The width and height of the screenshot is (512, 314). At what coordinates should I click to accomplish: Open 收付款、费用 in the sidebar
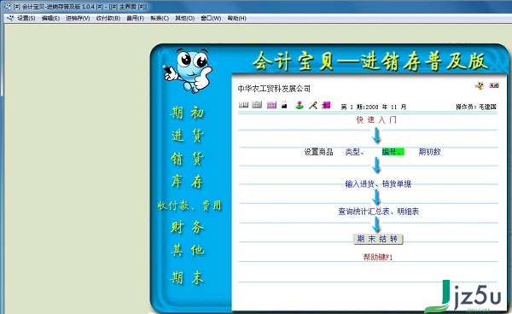(189, 206)
